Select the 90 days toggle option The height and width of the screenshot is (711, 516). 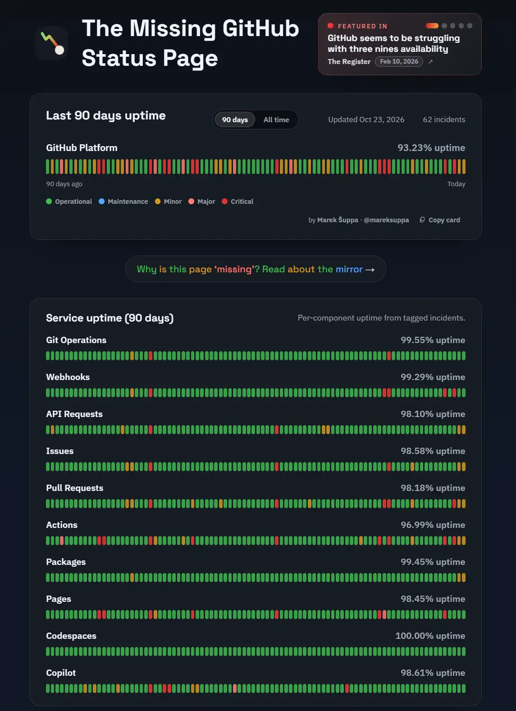tap(235, 119)
